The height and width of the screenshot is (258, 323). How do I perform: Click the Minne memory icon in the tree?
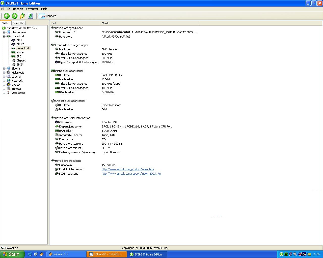pyautogui.click(x=13, y=52)
